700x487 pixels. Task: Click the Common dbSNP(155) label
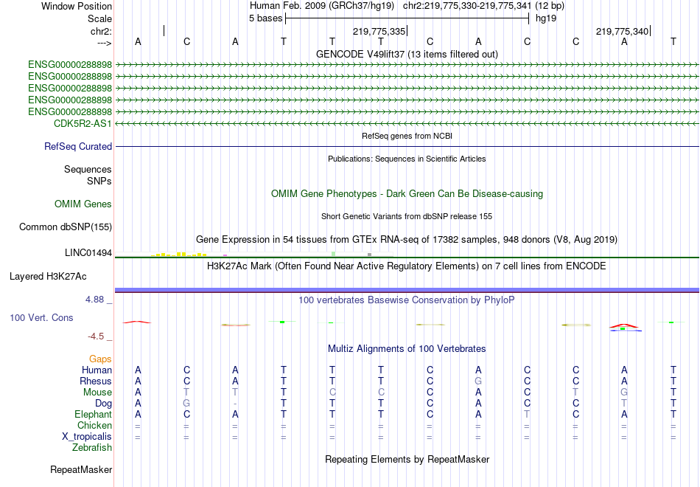pos(66,227)
